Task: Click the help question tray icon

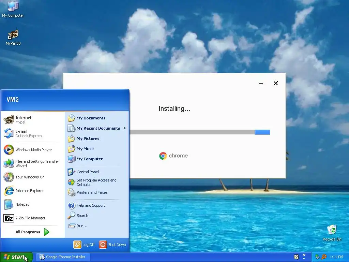Action: tap(296, 257)
